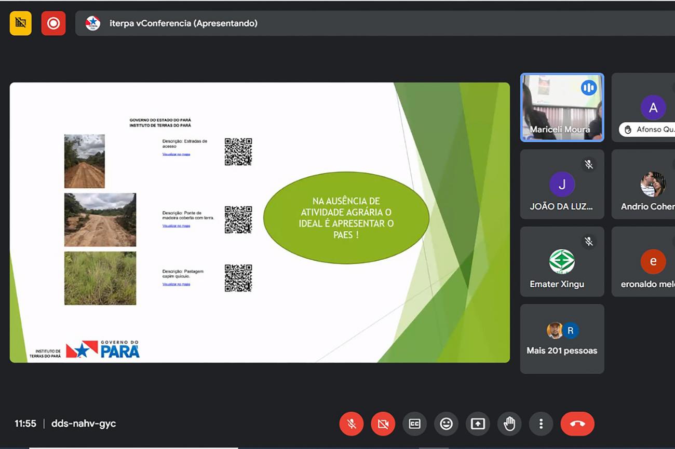This screenshot has height=449, width=675.
Task: Turn on the camera
Action: point(383,424)
